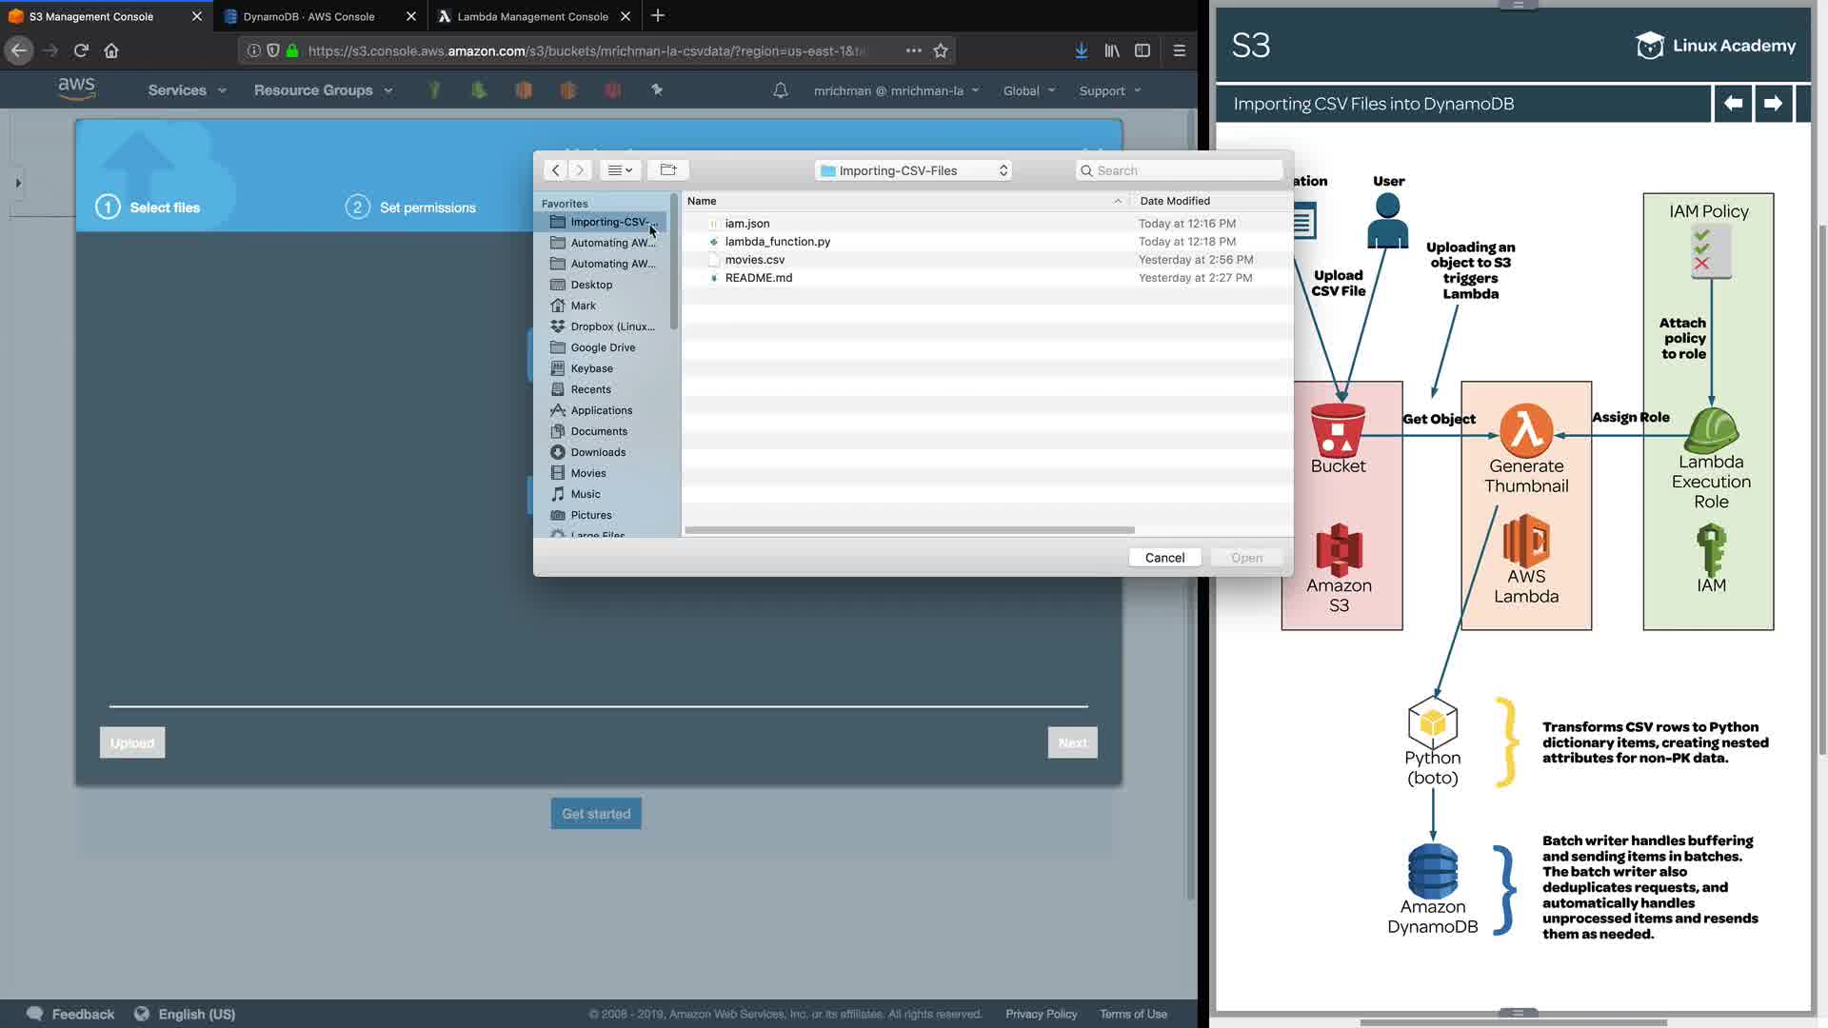Open the Firefox downloads arrow icon
This screenshot has width=1828, height=1028.
(1081, 50)
